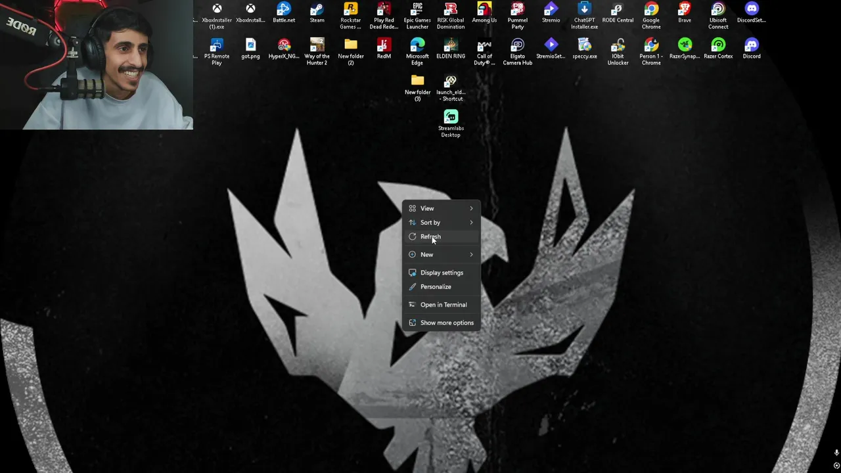This screenshot has width=841, height=473.
Task: Select the RazerSynapse installer icon
Action: 685,49
